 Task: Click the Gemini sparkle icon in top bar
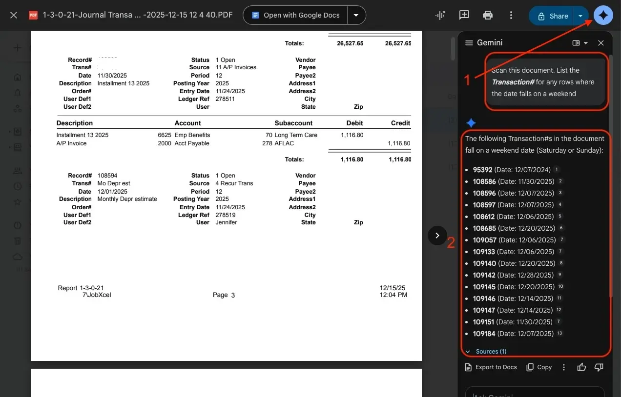click(x=603, y=16)
